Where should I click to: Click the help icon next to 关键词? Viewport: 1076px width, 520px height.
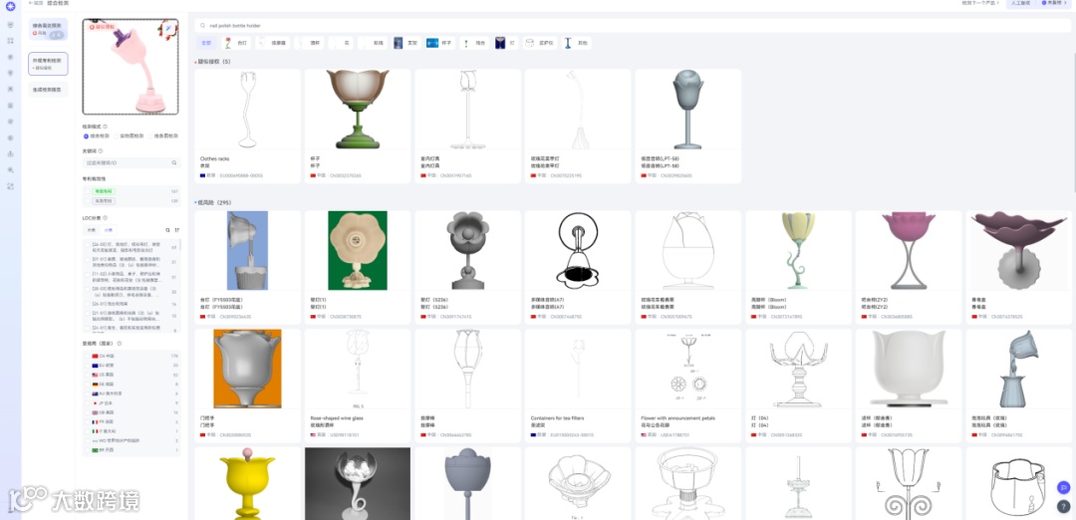(101, 151)
